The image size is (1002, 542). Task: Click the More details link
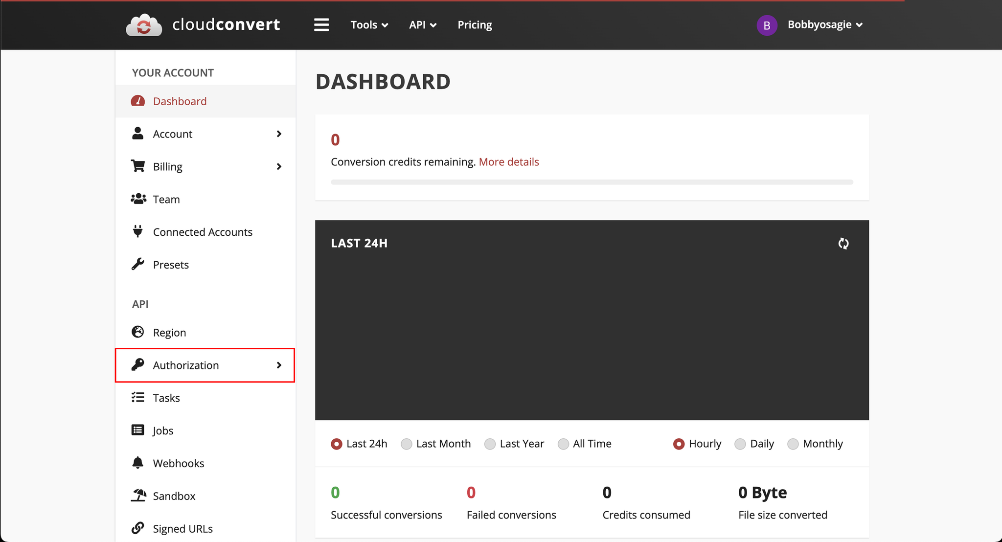click(509, 162)
